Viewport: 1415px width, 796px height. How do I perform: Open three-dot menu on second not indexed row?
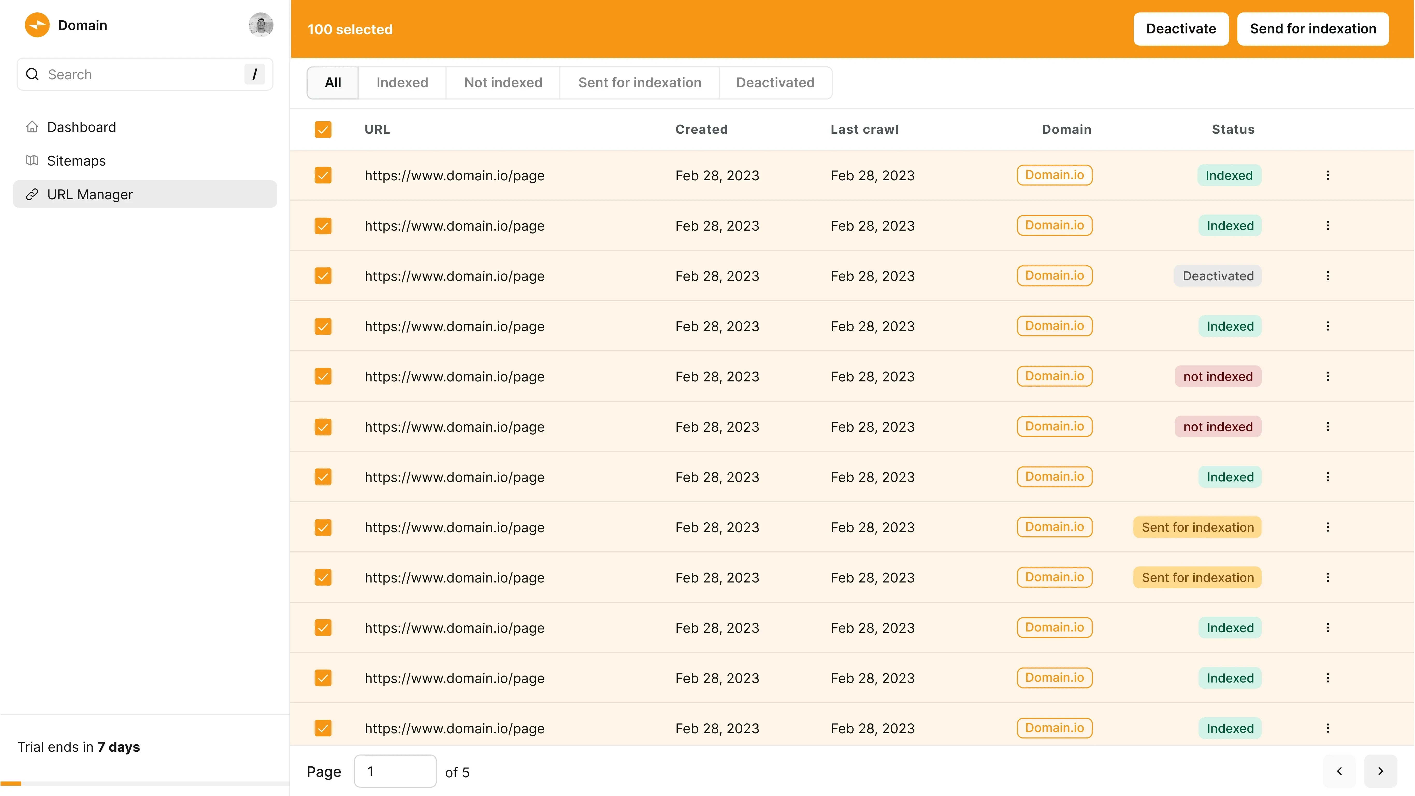1328,427
